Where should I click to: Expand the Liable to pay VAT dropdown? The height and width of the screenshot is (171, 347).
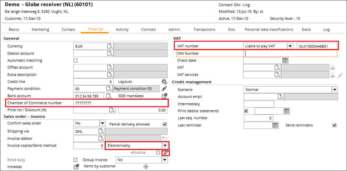click(290, 46)
